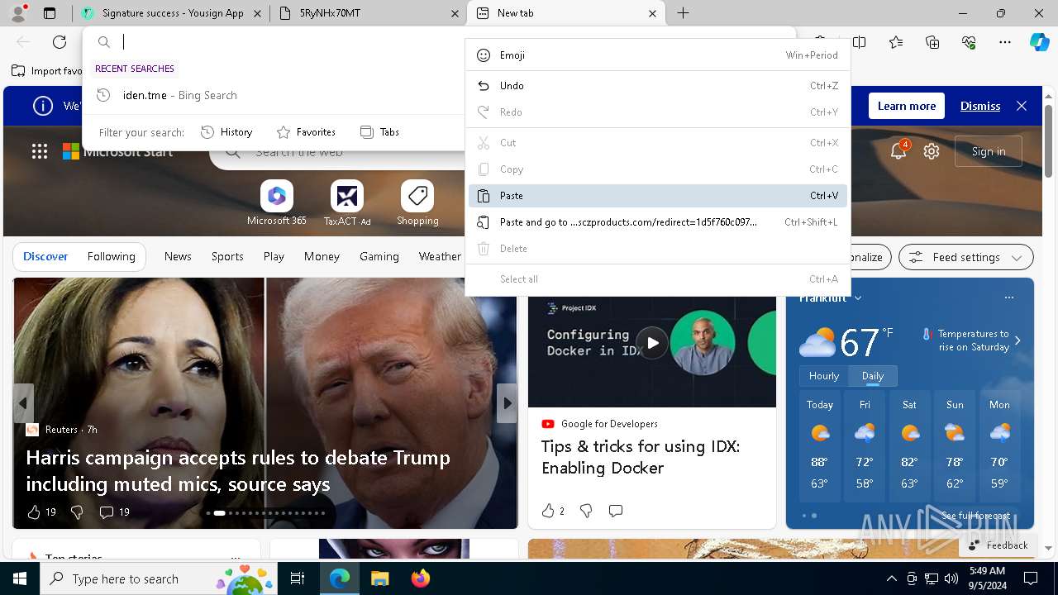Play the Configuring Docker video
1058x595 pixels.
pyautogui.click(x=652, y=343)
